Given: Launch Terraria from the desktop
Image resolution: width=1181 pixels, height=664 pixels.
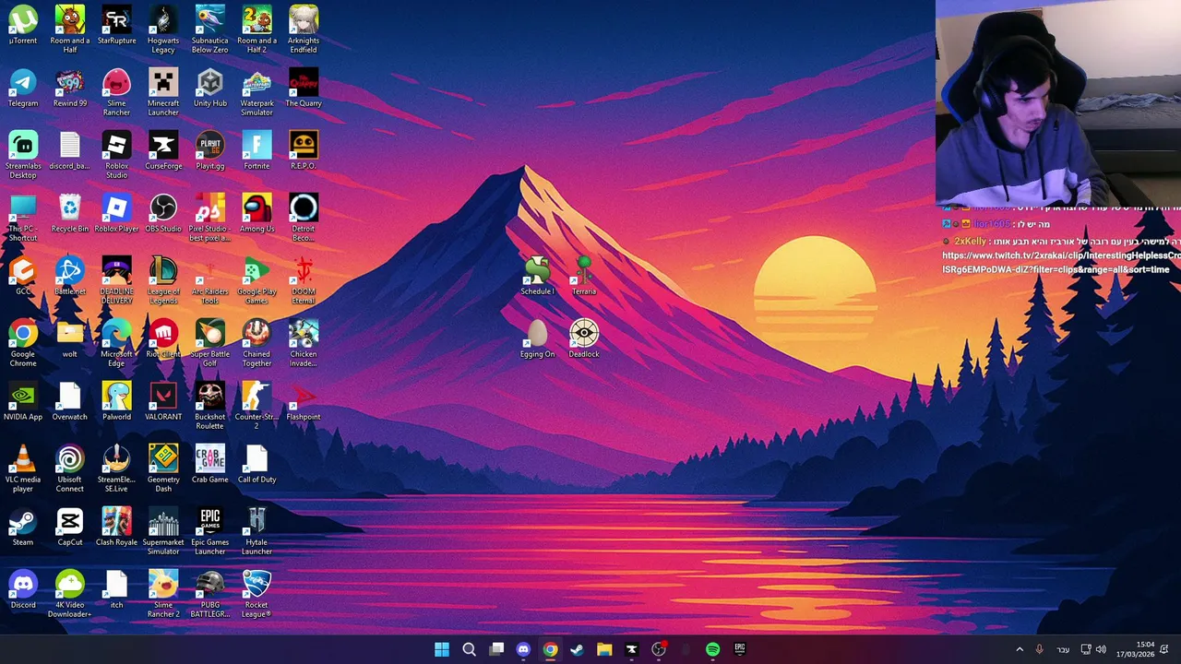Looking at the screenshot, I should coord(584,277).
